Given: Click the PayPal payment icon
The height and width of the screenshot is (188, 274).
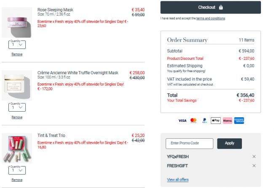Looking at the screenshot, I should (204, 121).
